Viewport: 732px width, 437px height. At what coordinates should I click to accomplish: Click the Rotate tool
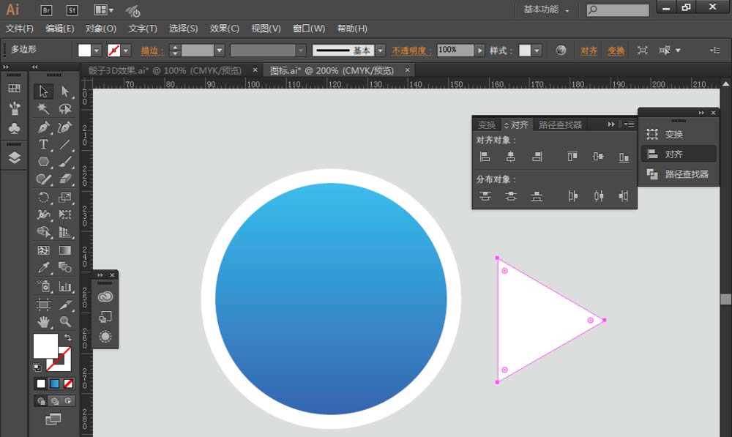43,197
